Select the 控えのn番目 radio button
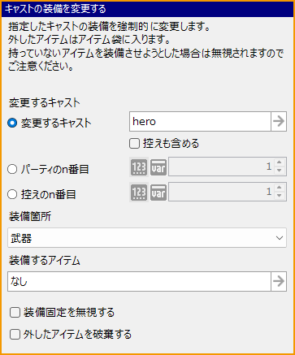The height and width of the screenshot is (355, 295). 12,194
